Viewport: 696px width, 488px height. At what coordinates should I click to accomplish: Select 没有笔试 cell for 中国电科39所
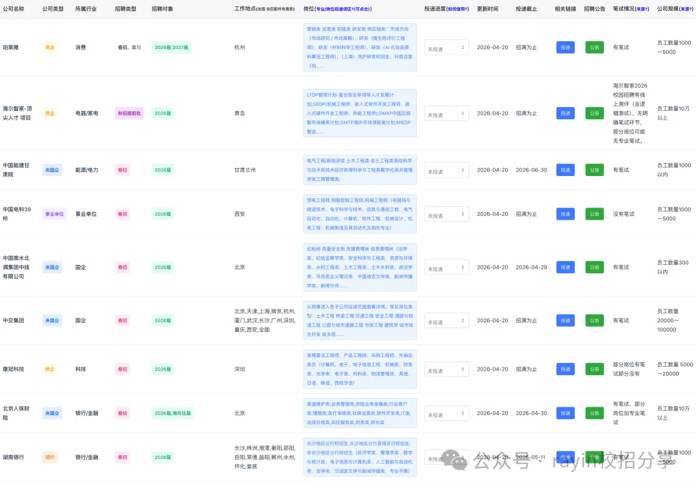(624, 214)
